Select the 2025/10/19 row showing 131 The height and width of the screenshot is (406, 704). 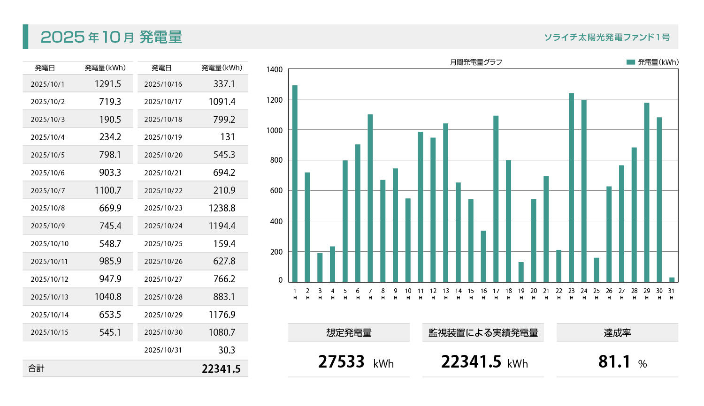pos(192,137)
